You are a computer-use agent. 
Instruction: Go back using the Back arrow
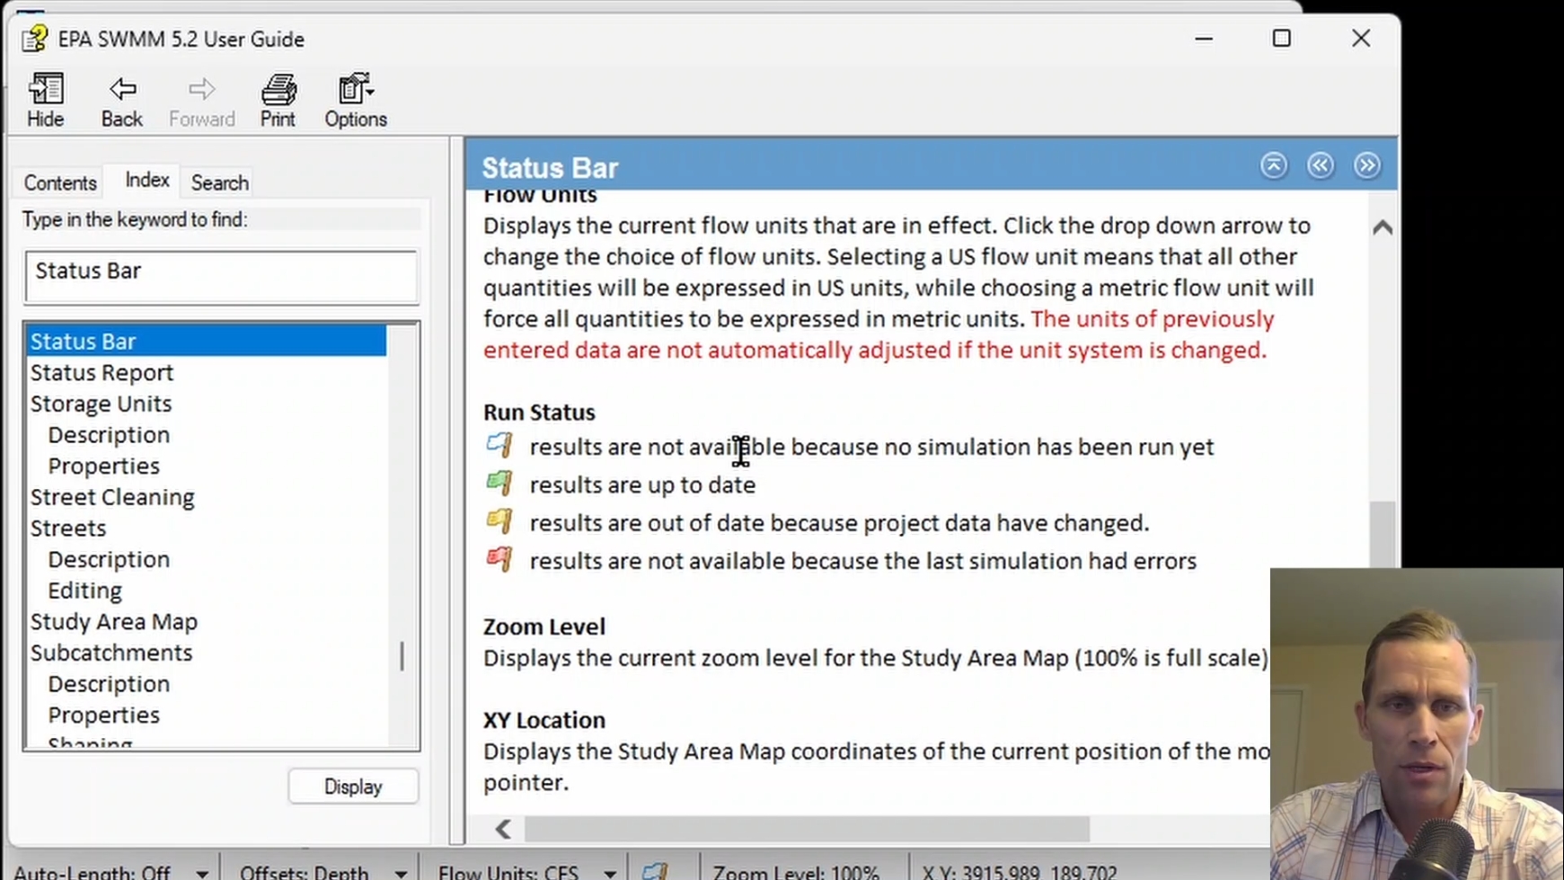click(x=121, y=99)
